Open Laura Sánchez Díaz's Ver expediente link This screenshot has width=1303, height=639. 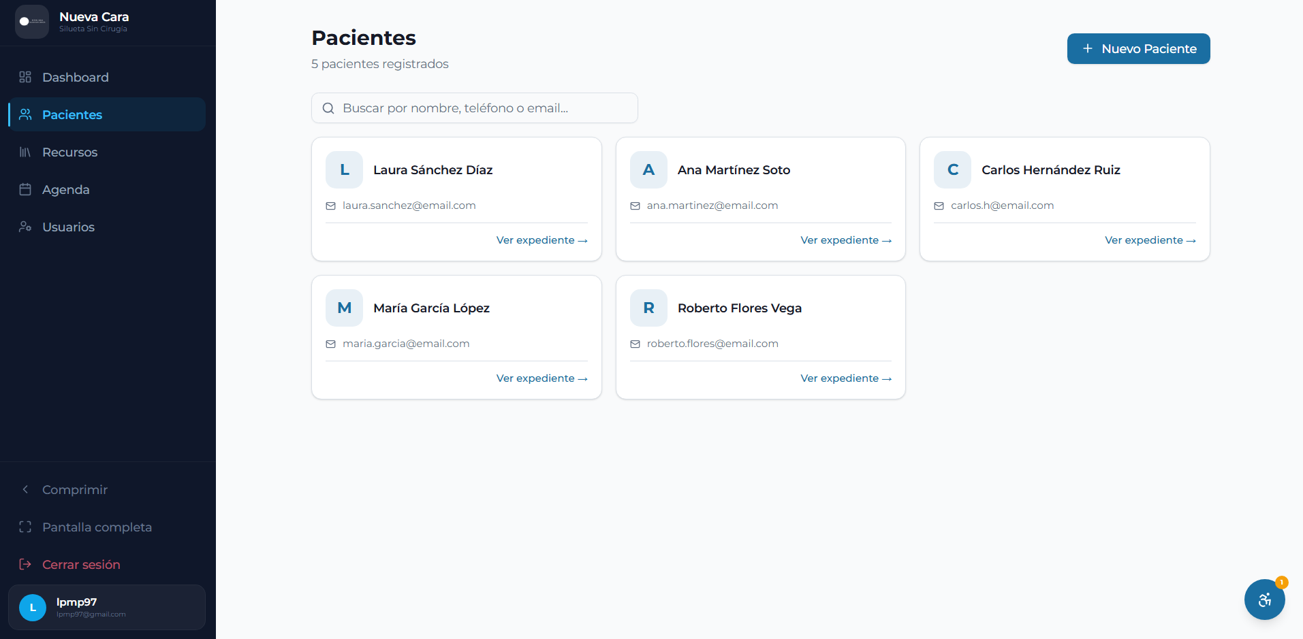coord(541,240)
